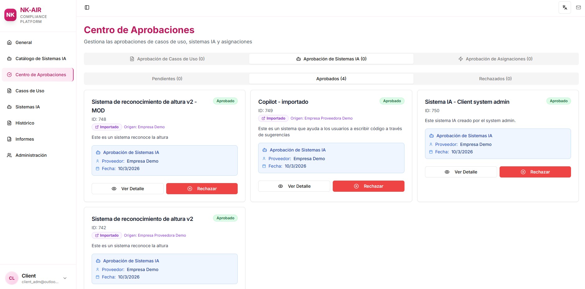Click the home icon beside General

pyautogui.click(x=9, y=42)
